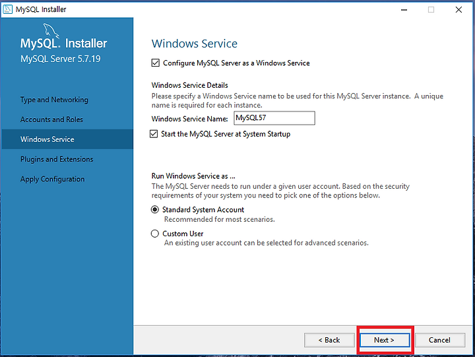
Task: Select Standard System Account option
Action: point(155,209)
